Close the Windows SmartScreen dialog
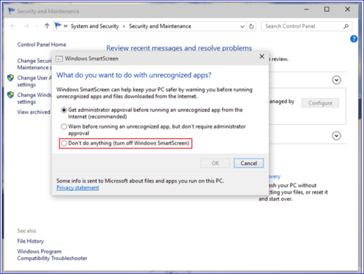Viewport: 364px width, 274px height. click(x=261, y=56)
